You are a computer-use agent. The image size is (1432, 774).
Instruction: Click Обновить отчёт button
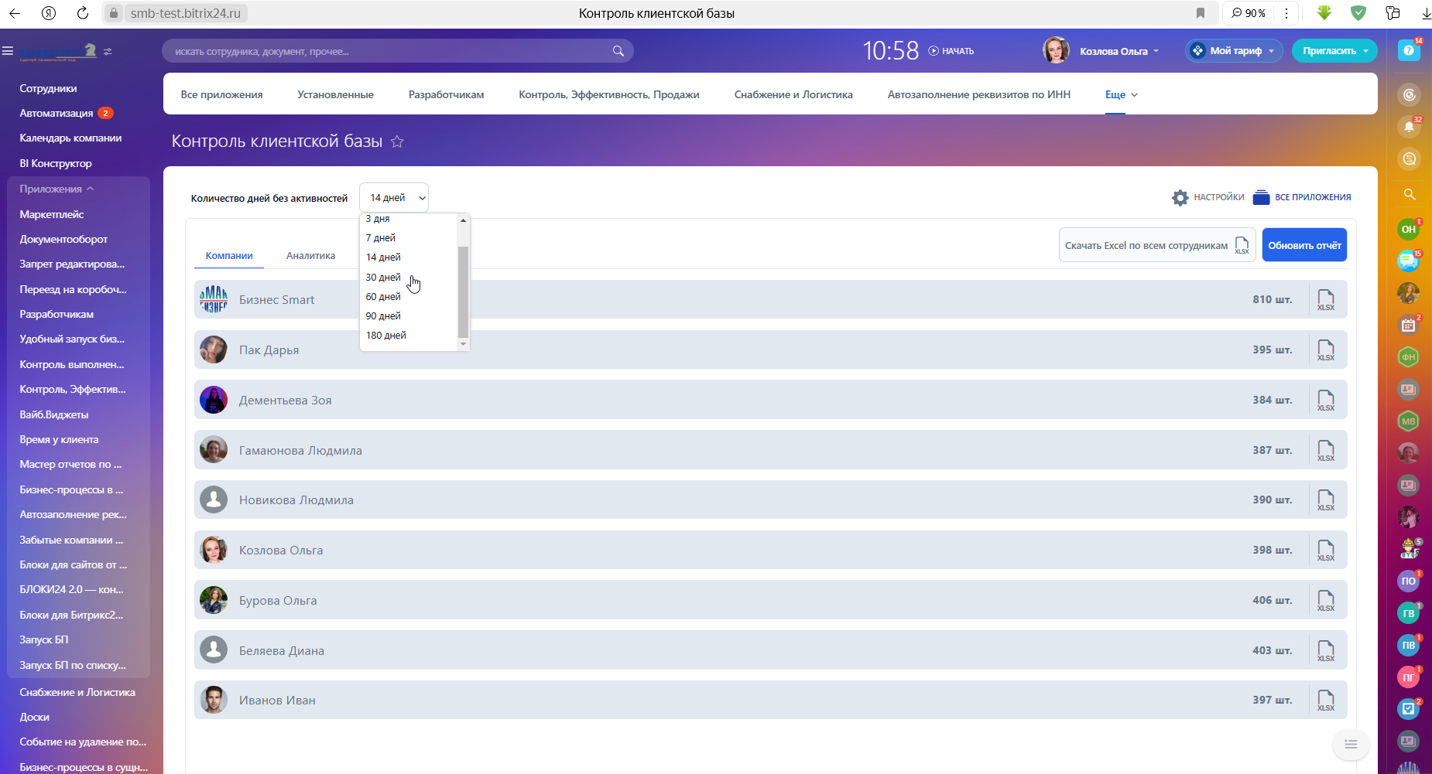[x=1304, y=245]
